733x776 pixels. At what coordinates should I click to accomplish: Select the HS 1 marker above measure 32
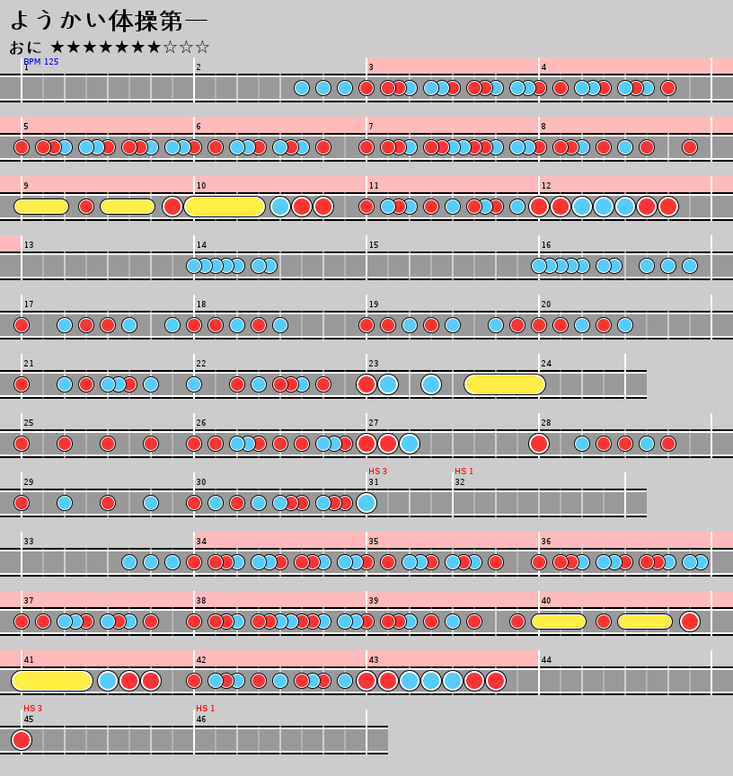coord(464,472)
